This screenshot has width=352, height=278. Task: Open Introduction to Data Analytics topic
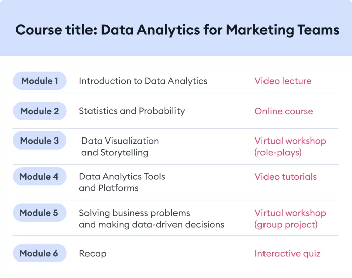143,81
